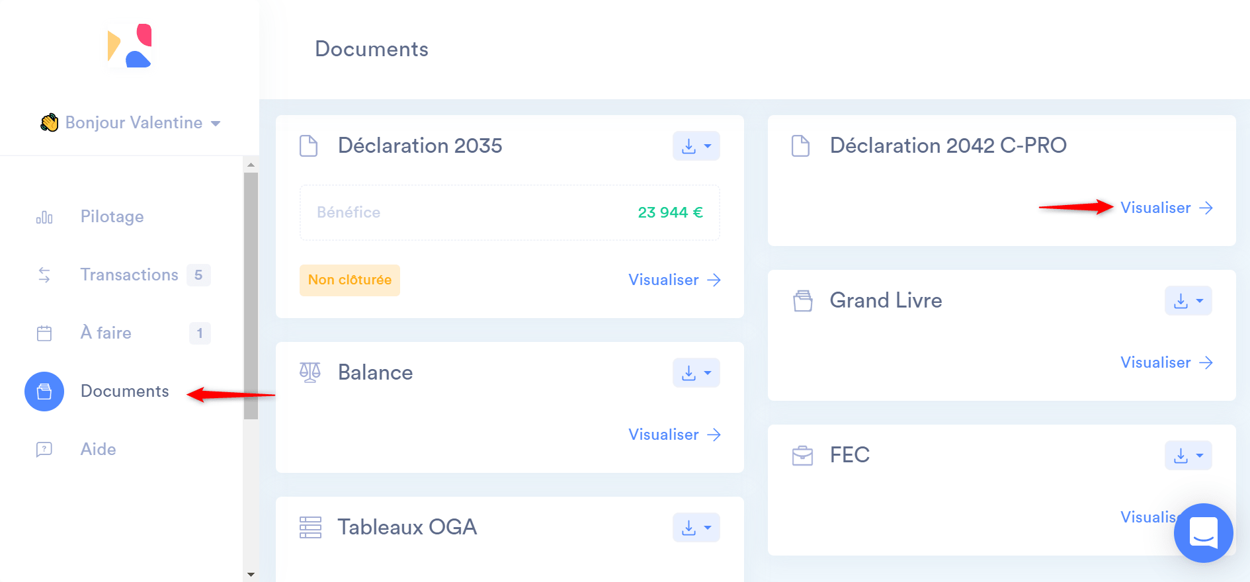Open the Balance download dropdown
The width and height of the screenshot is (1250, 582).
[x=696, y=373]
